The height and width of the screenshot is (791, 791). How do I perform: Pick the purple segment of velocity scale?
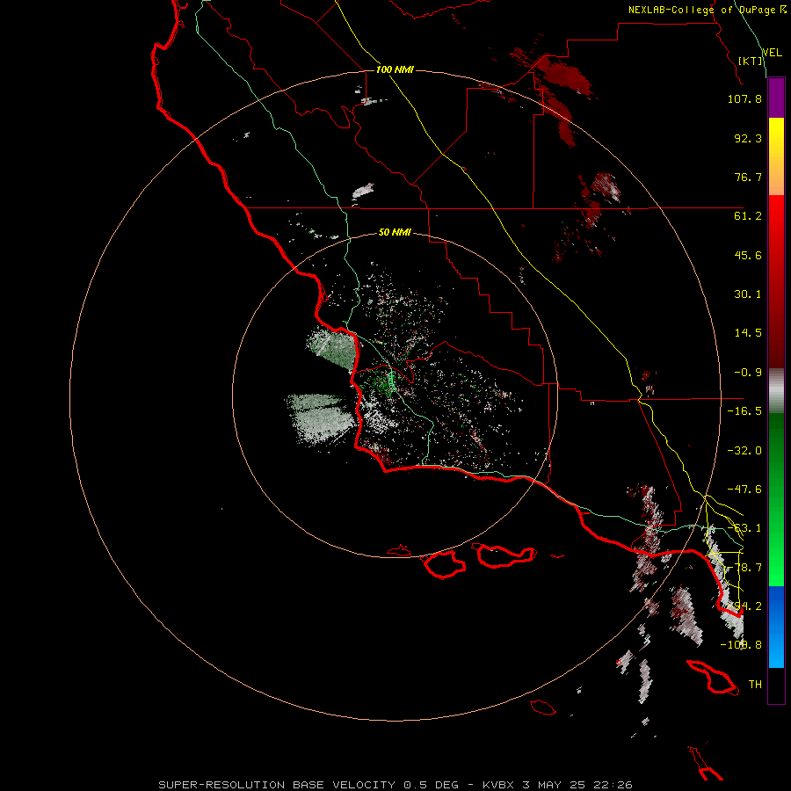pyautogui.click(x=776, y=98)
